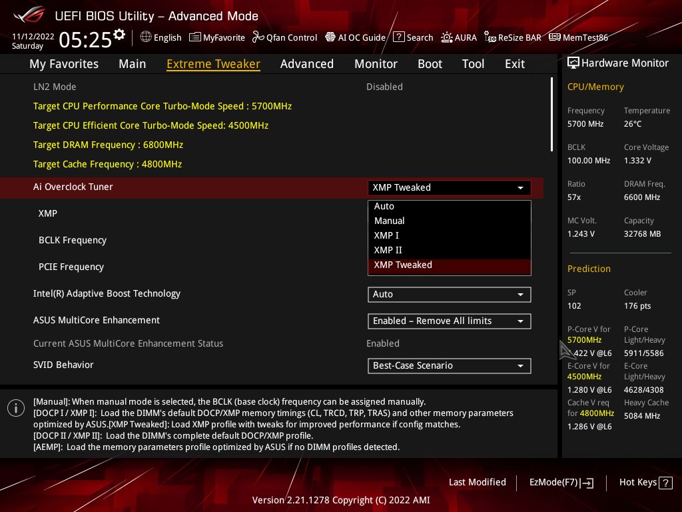
Task: Switch to the Main tab
Action: point(133,64)
